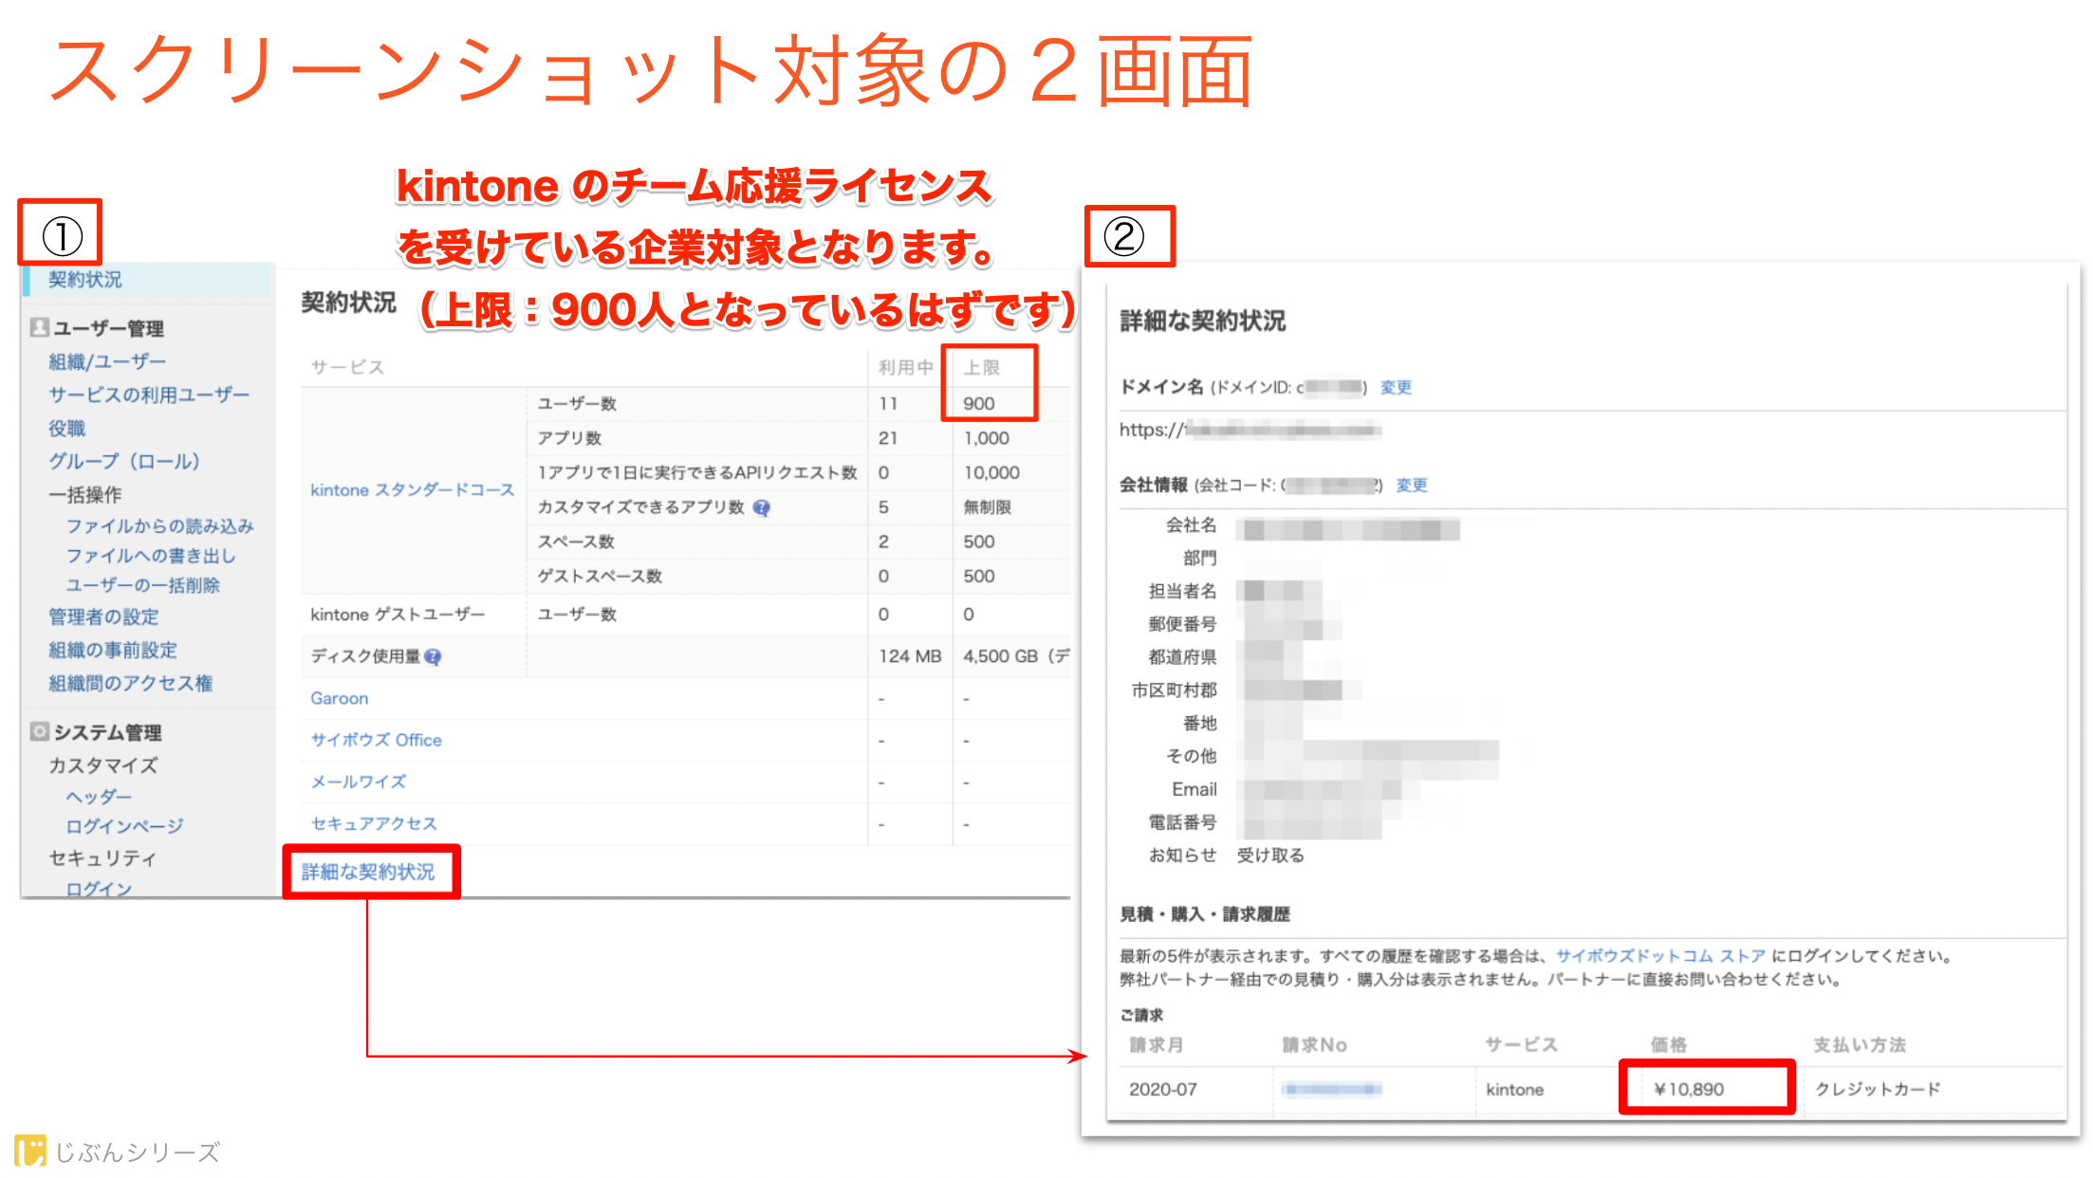The height and width of the screenshot is (1178, 2093).
Task: Click 無制限 customizable apps limit value
Action: pyautogui.click(x=988, y=507)
